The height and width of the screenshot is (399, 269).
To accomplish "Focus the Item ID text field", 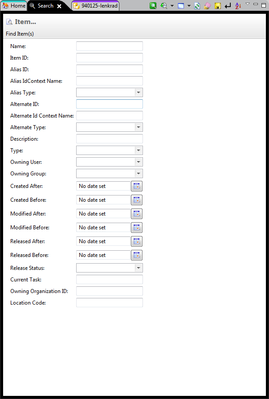I will pos(110,58).
